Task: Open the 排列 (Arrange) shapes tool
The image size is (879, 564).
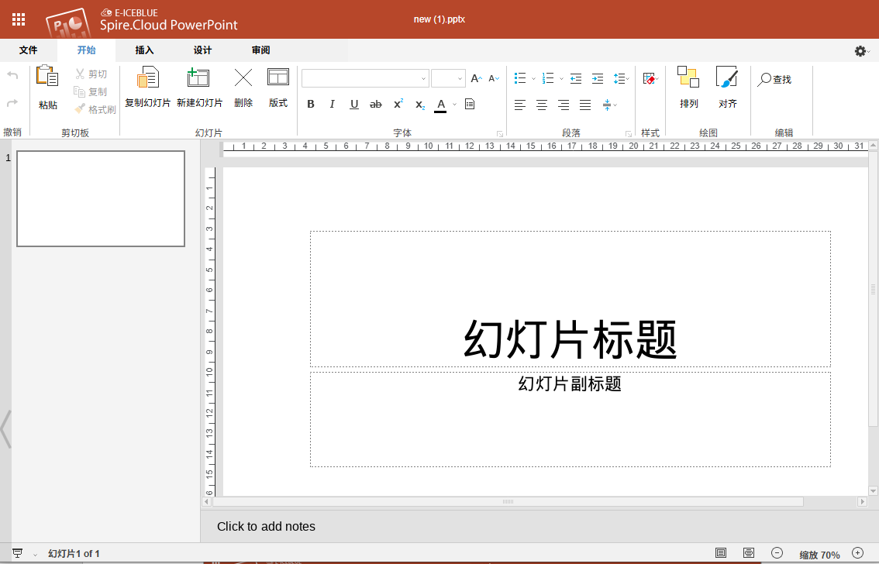Action: [x=688, y=77]
